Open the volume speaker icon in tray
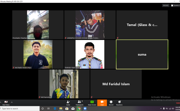180x111 pixels. tap(173, 109)
